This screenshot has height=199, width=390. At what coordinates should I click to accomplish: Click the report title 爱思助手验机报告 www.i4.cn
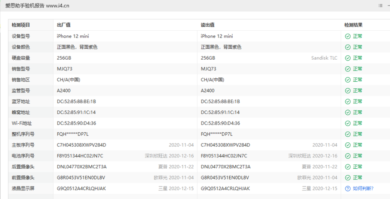point(37,6)
